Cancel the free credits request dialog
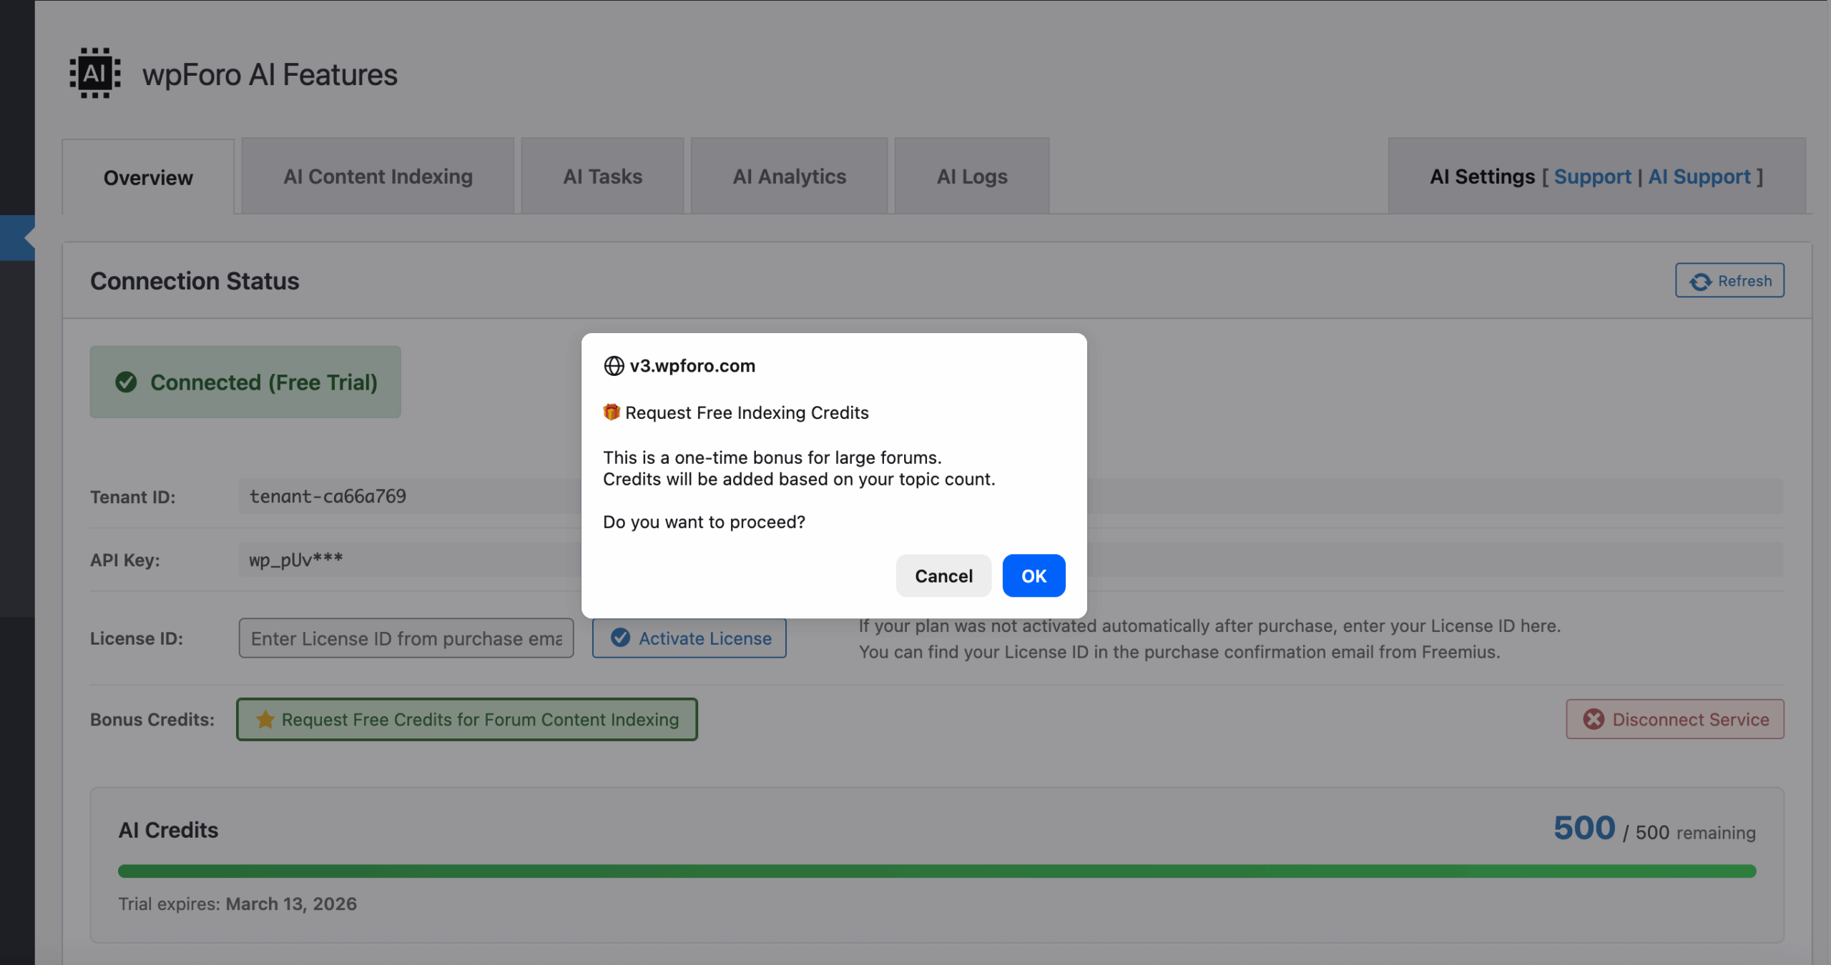The height and width of the screenshot is (965, 1831). click(943, 575)
